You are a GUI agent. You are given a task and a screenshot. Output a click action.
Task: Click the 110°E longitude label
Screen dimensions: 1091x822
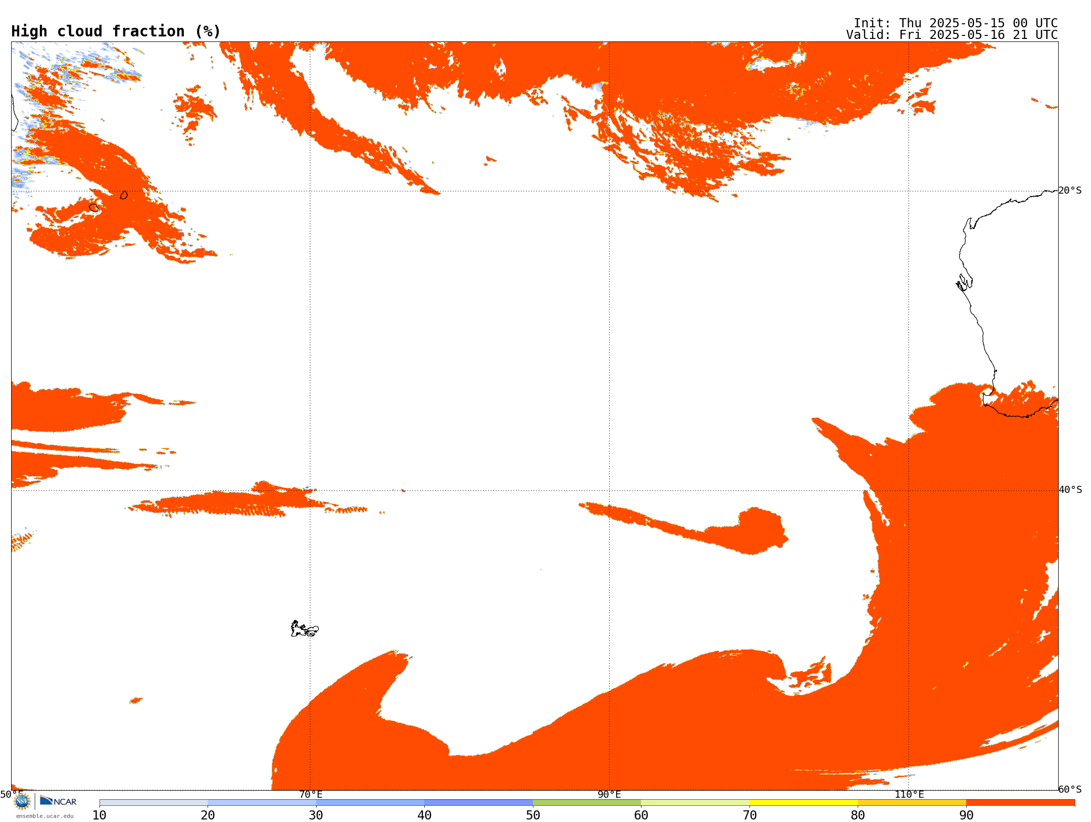[909, 795]
